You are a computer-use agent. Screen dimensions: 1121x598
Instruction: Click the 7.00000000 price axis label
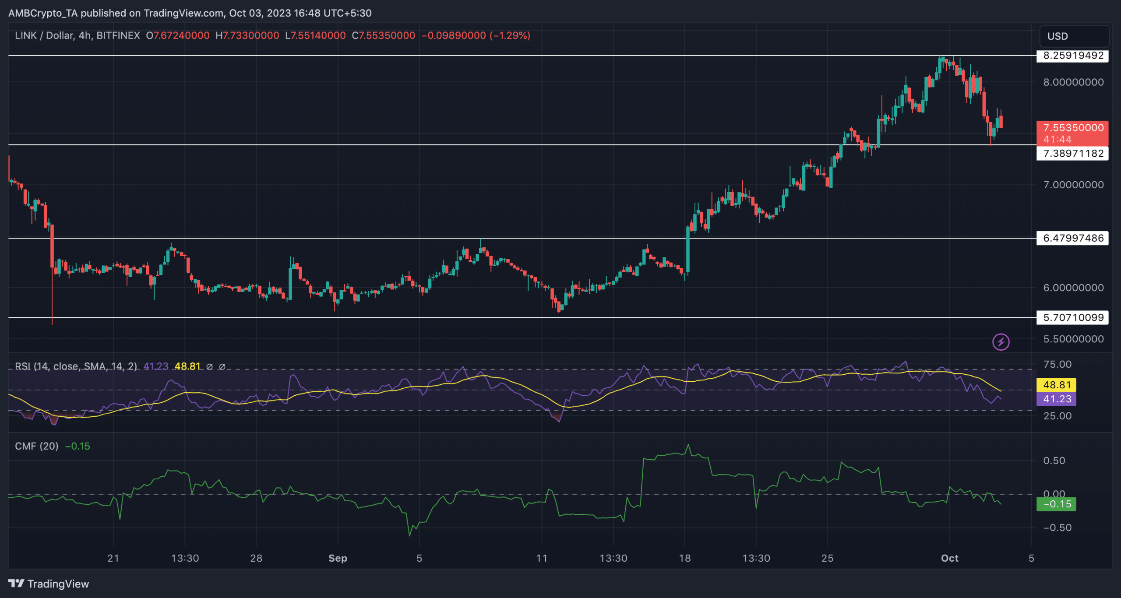(x=1073, y=185)
